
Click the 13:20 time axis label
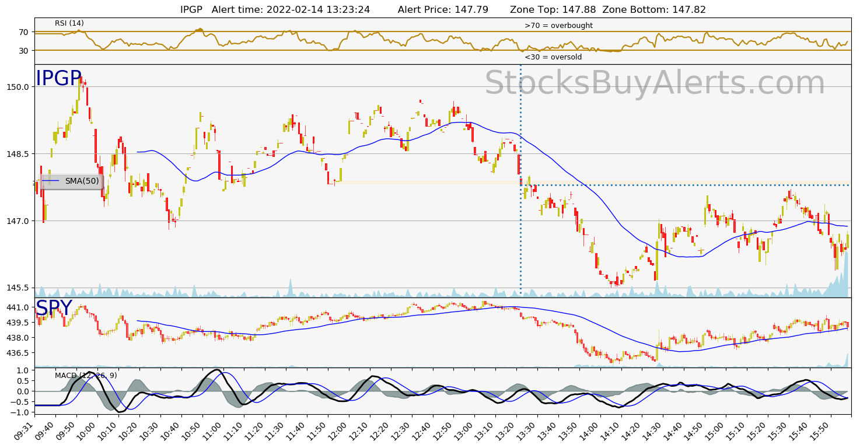[x=505, y=429]
